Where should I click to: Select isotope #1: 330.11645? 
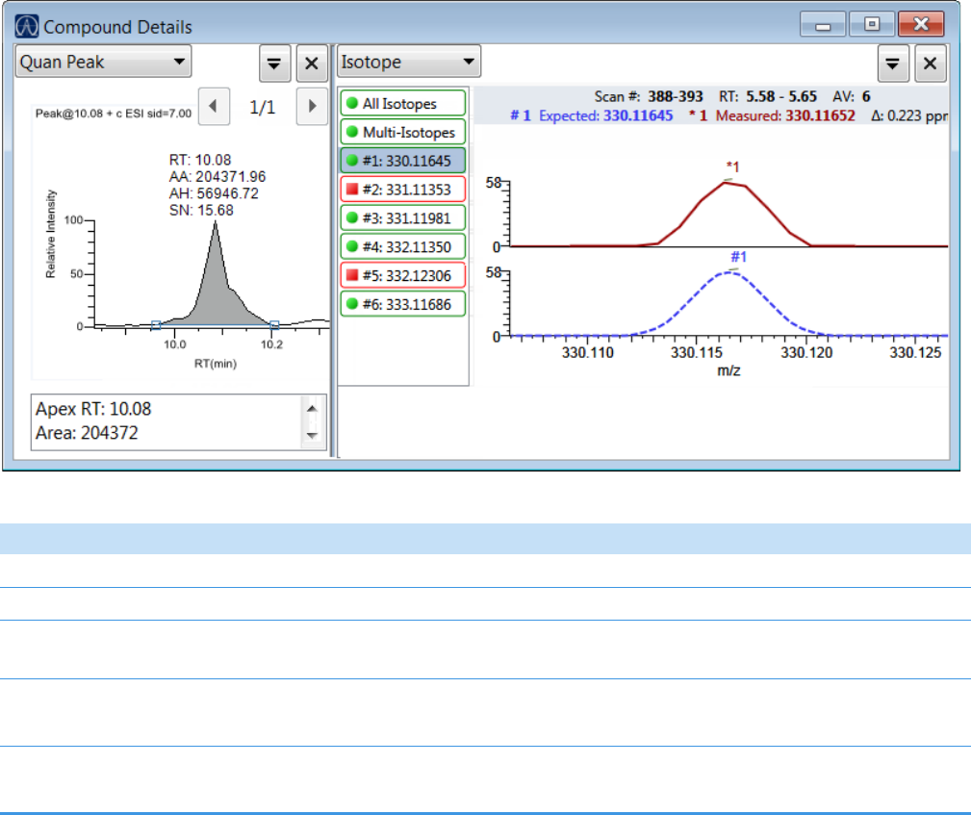(x=402, y=161)
